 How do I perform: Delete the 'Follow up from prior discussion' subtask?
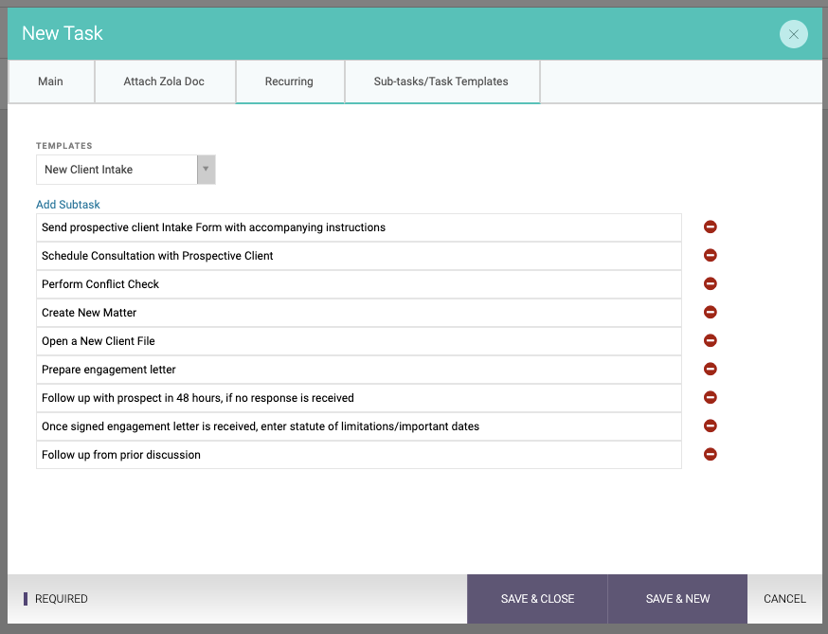(x=710, y=455)
